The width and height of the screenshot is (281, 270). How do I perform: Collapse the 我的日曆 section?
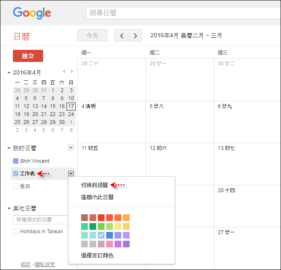point(9,148)
